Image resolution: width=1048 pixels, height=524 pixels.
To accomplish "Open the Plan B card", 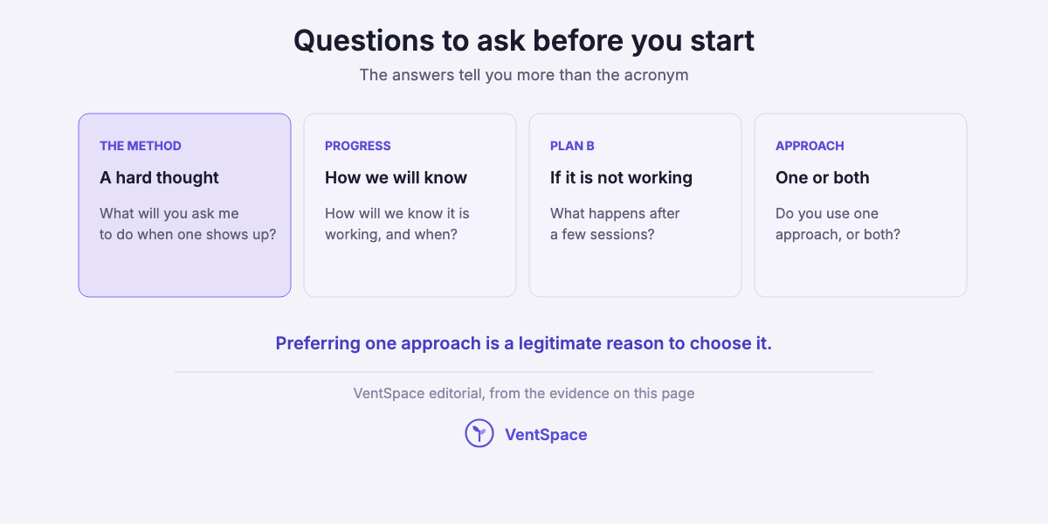I will 635,205.
